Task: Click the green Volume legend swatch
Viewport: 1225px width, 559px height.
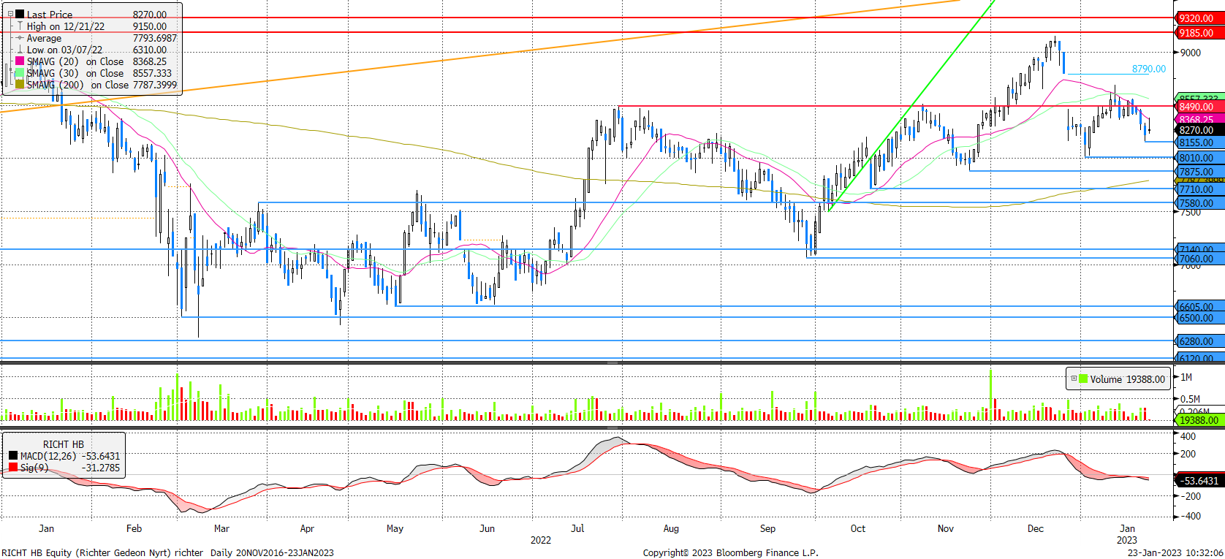Action: (x=1083, y=379)
